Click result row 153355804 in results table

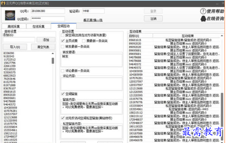174,106
